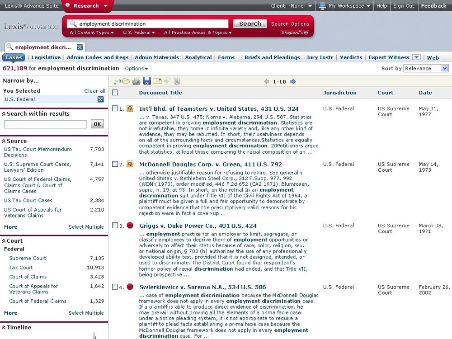Screen dimensions: 452x339
Task: Open Griggs v. Duke Power Co. case
Action: point(198,226)
